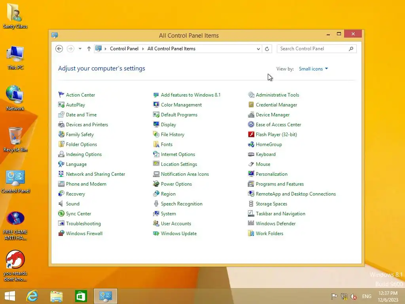Open the Speech Recognition microphone icon
Screen dimensions: 405x304
[x=156, y=204]
